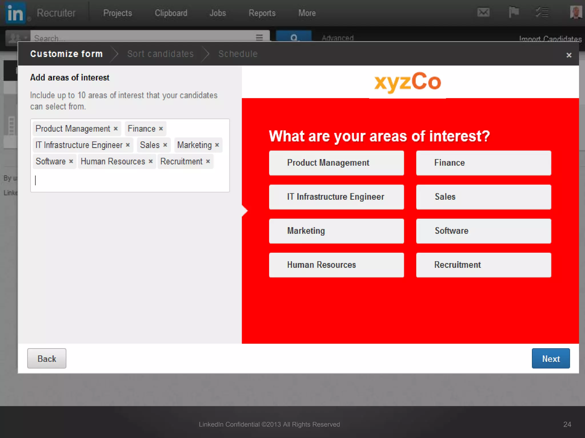Open the messages envelope icon
Viewport: 585px width, 438px height.
pos(483,13)
